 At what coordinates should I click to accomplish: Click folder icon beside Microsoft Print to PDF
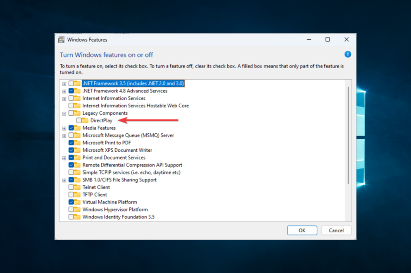pyautogui.click(x=77, y=143)
